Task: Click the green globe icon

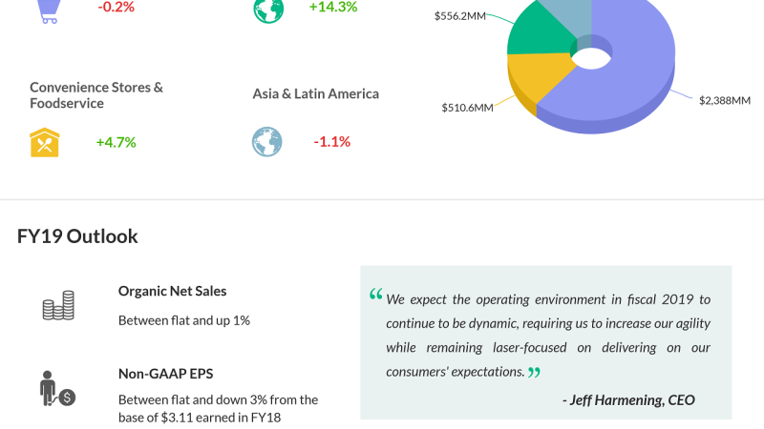Action: 267,9
